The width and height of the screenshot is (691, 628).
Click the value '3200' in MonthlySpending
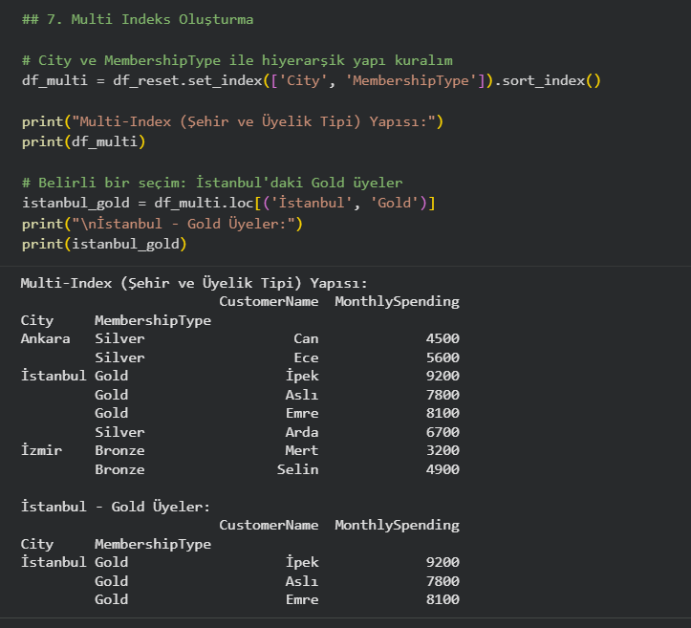pos(443,451)
